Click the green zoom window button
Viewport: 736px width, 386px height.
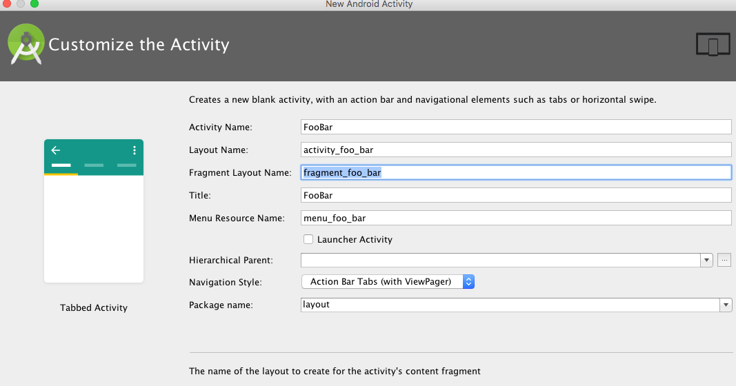point(34,3)
